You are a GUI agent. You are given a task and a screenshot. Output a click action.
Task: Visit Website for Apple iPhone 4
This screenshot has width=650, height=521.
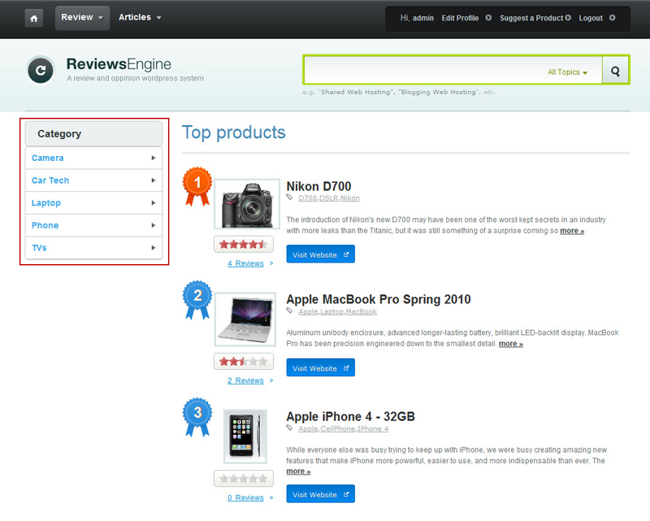(x=320, y=494)
